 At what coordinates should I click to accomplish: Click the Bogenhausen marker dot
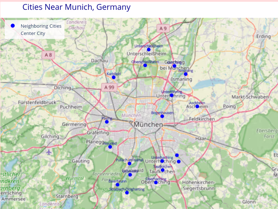[x=162, y=117]
